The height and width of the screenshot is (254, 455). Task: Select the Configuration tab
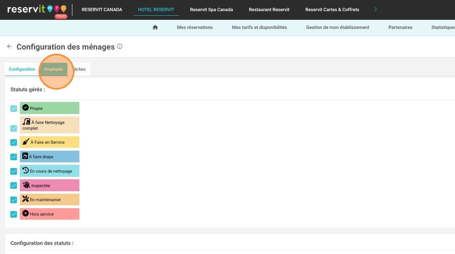22,69
